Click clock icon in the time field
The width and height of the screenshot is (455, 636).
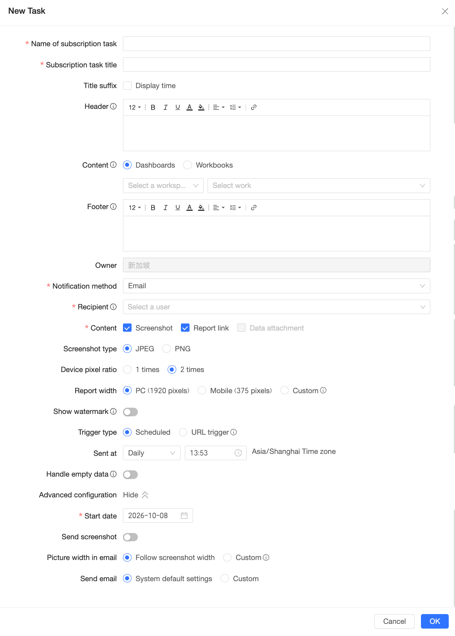click(238, 453)
